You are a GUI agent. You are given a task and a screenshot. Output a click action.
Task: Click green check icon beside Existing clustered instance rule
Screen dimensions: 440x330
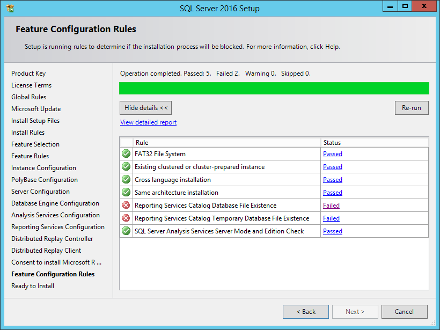pyautogui.click(x=126, y=166)
